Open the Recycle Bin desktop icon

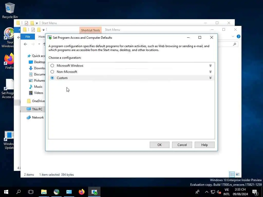pos(10,10)
